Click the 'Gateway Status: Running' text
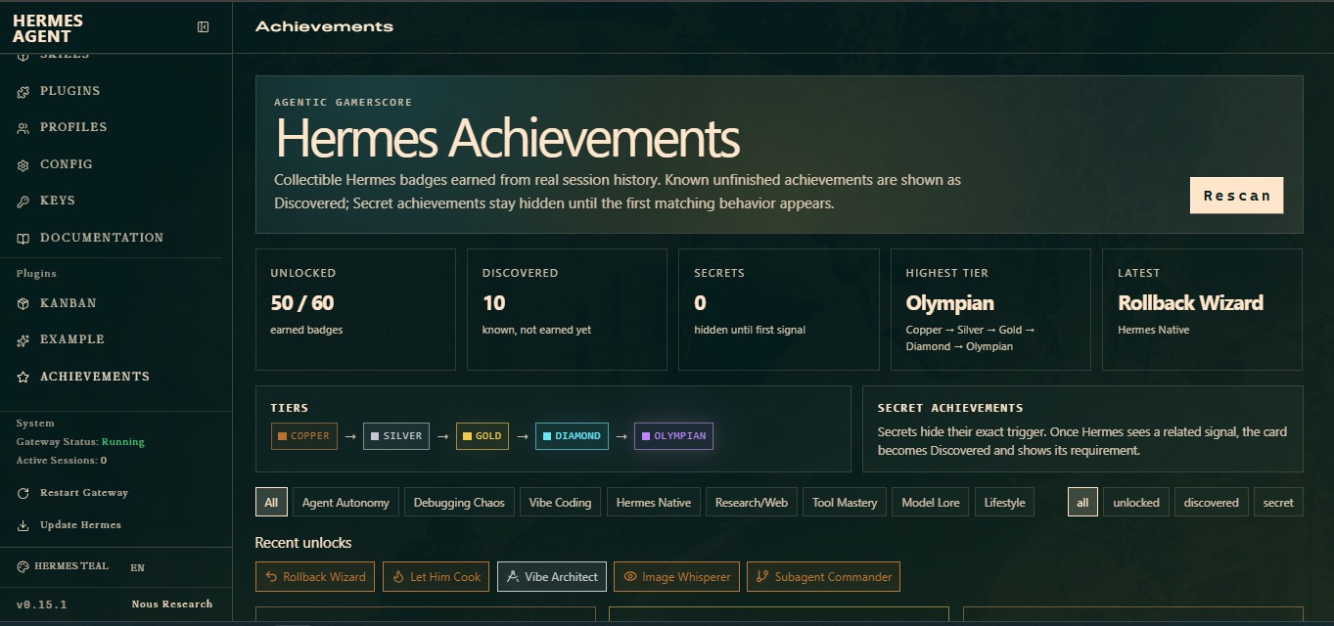 [80, 442]
